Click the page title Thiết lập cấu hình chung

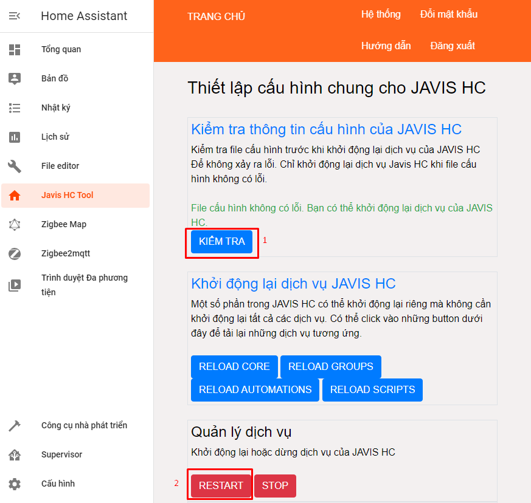[x=336, y=88]
